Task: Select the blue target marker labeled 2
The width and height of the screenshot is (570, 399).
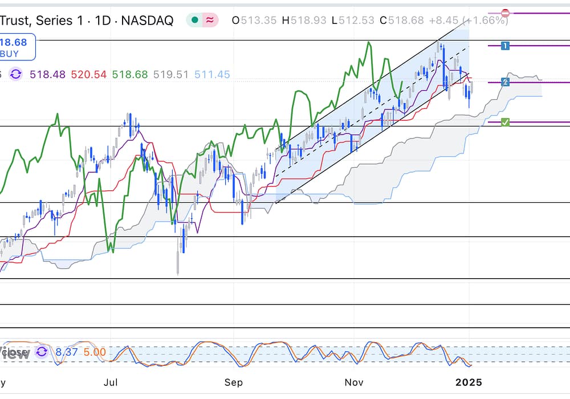Action: tap(505, 82)
